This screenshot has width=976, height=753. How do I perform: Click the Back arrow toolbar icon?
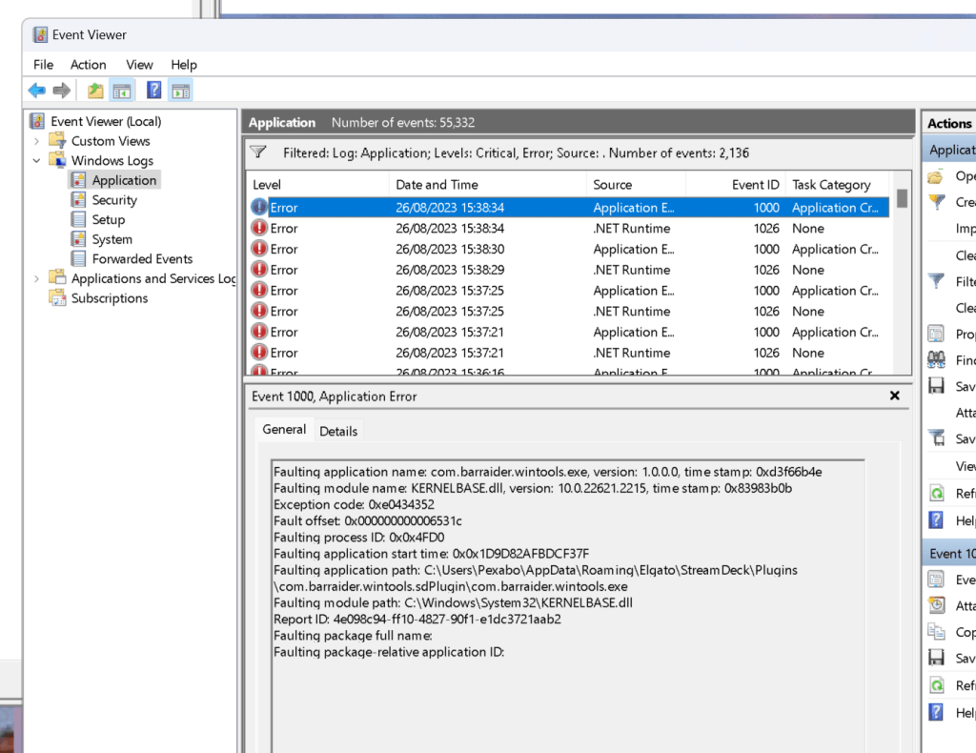[x=37, y=91]
